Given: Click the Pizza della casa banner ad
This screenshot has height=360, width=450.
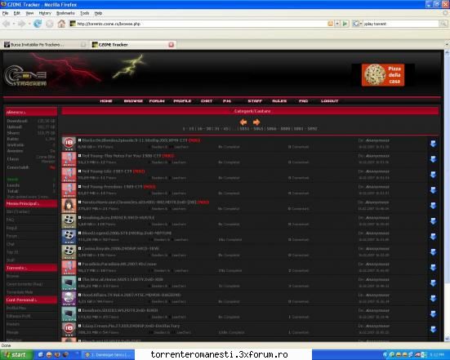Looking at the screenshot, I should 383,75.
